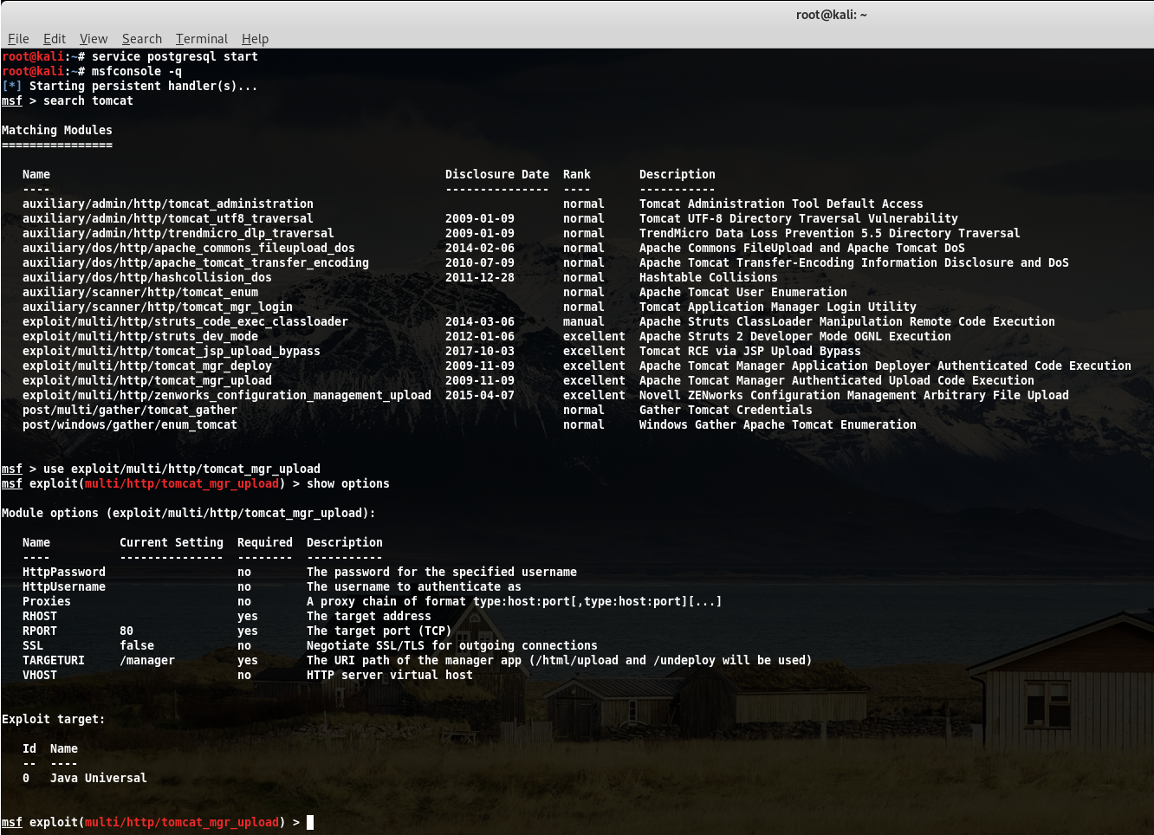Select module auxiliary/scanner/http/tomcat_enum
1154x835 pixels.
point(140,292)
